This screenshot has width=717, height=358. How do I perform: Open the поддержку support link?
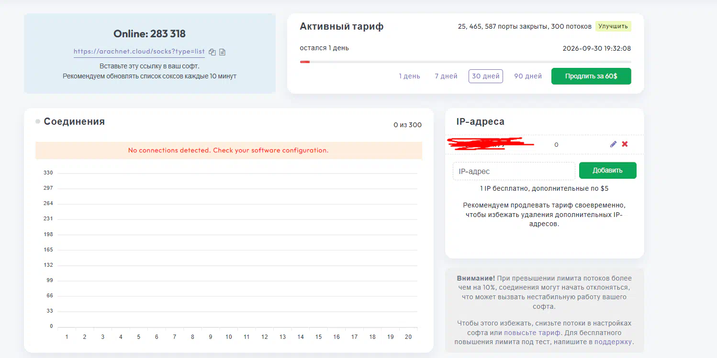[614, 342]
